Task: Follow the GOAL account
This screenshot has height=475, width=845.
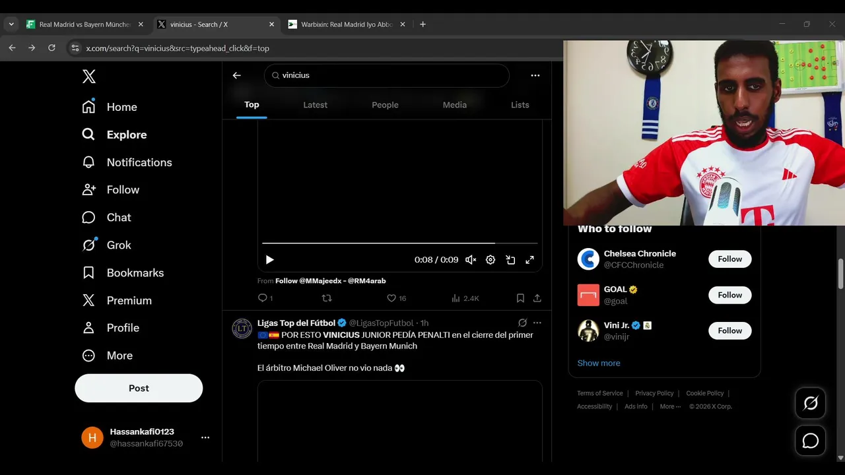Action: tap(730, 295)
